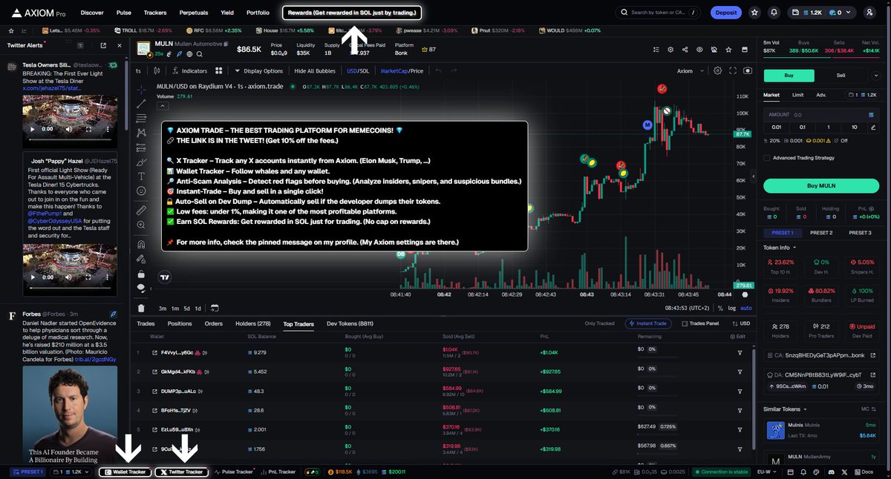Click the Deposit button
891x479 pixels.
click(x=726, y=13)
